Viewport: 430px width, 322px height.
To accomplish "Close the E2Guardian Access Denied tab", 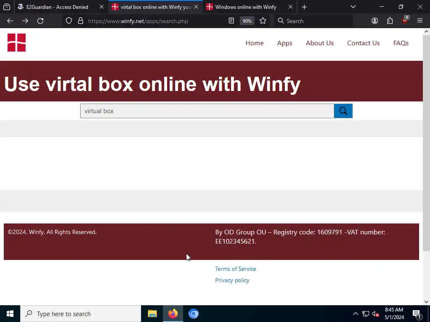I will click(x=102, y=7).
